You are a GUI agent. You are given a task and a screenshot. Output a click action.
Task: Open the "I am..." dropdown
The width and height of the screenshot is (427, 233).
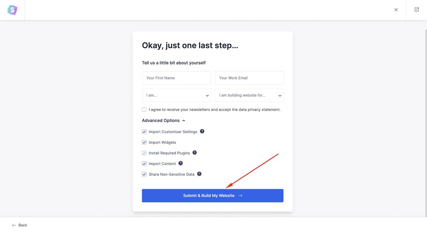[176, 95]
